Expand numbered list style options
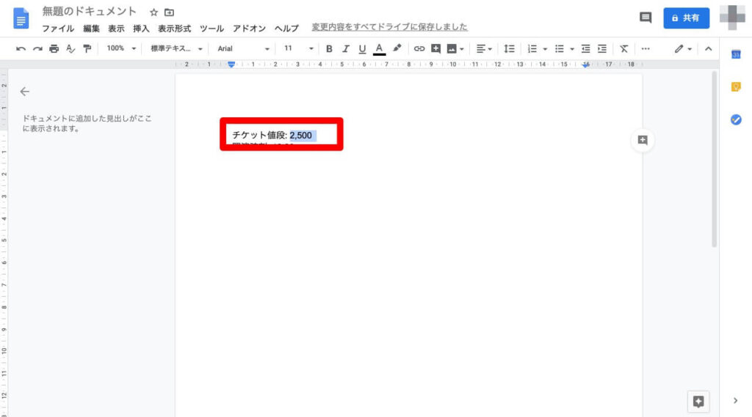Viewport: 752px width, 417px height. (545, 49)
